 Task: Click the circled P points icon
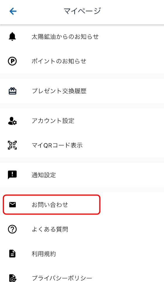12,61
